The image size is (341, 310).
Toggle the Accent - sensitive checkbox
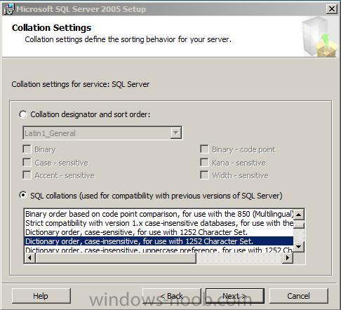click(x=27, y=175)
